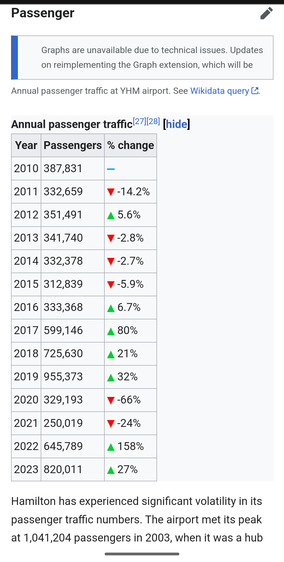Click the Passengers column header
Screen dimensions: 284x562
(x=73, y=145)
